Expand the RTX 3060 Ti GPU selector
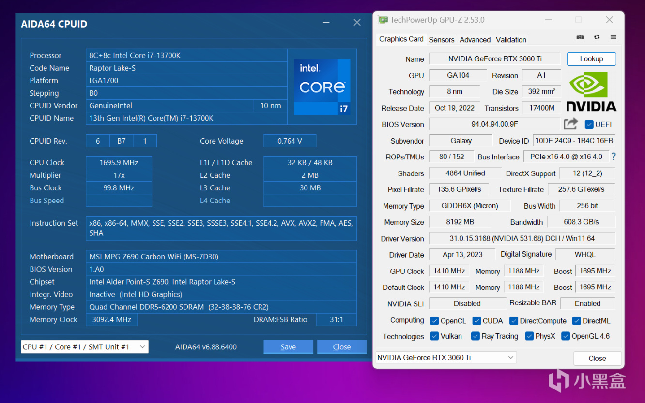 pos(446,358)
